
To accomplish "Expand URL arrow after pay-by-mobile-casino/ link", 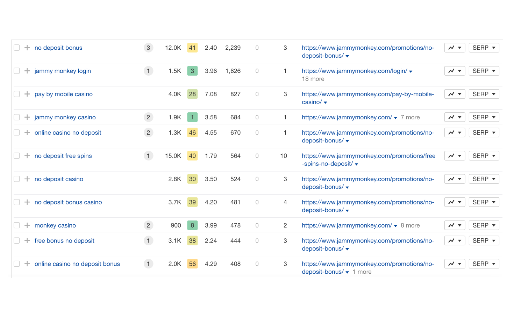I will click(326, 103).
